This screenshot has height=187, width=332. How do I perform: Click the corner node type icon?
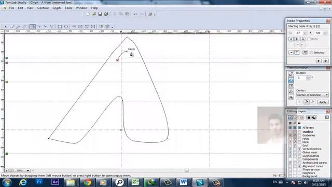[x=297, y=52]
